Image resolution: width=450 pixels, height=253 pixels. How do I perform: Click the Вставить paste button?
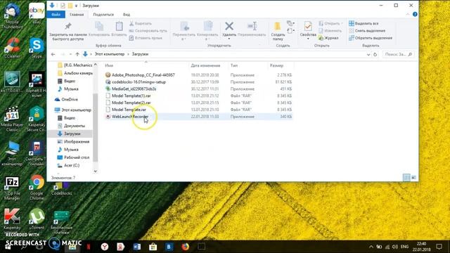119,29
